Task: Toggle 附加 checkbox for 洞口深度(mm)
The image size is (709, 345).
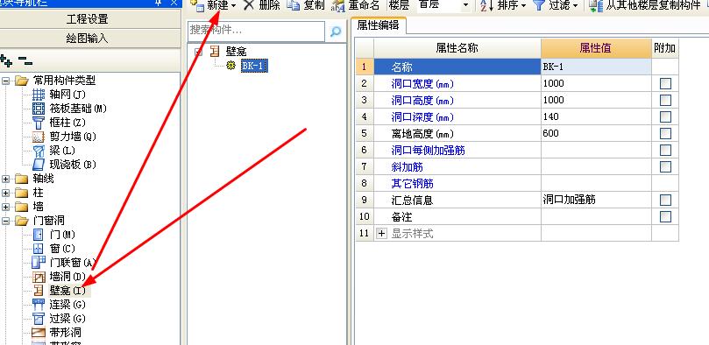Action: coord(665,117)
